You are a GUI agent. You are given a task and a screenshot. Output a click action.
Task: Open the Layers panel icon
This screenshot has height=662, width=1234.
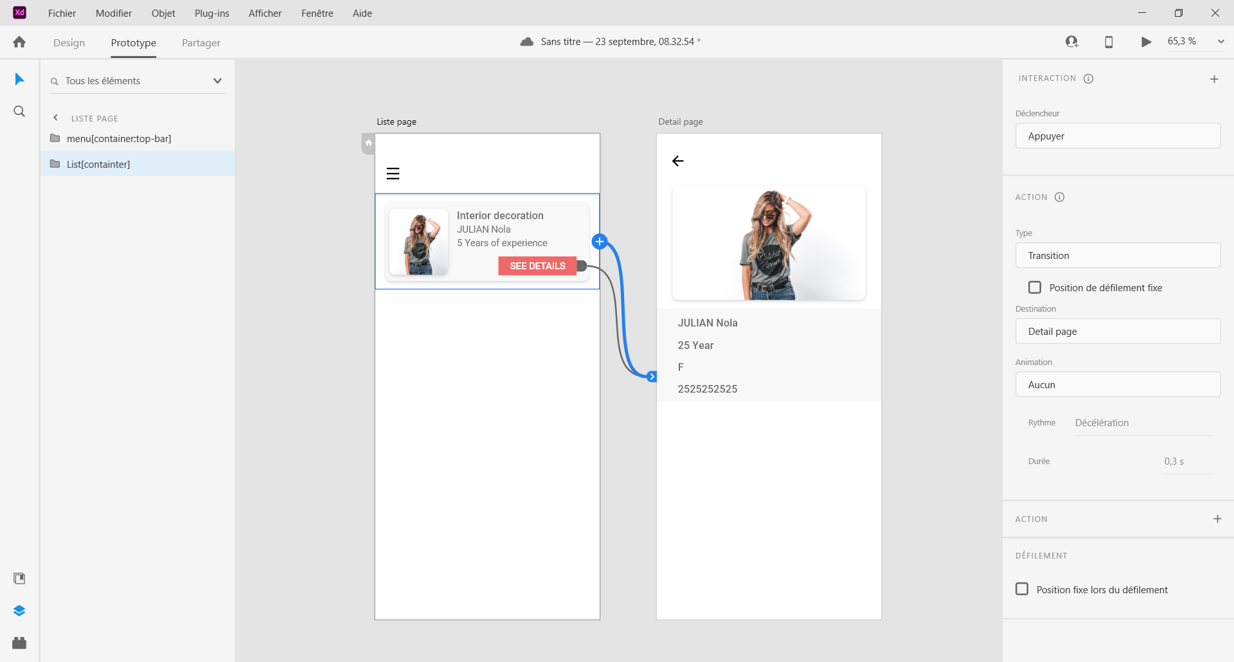point(19,611)
